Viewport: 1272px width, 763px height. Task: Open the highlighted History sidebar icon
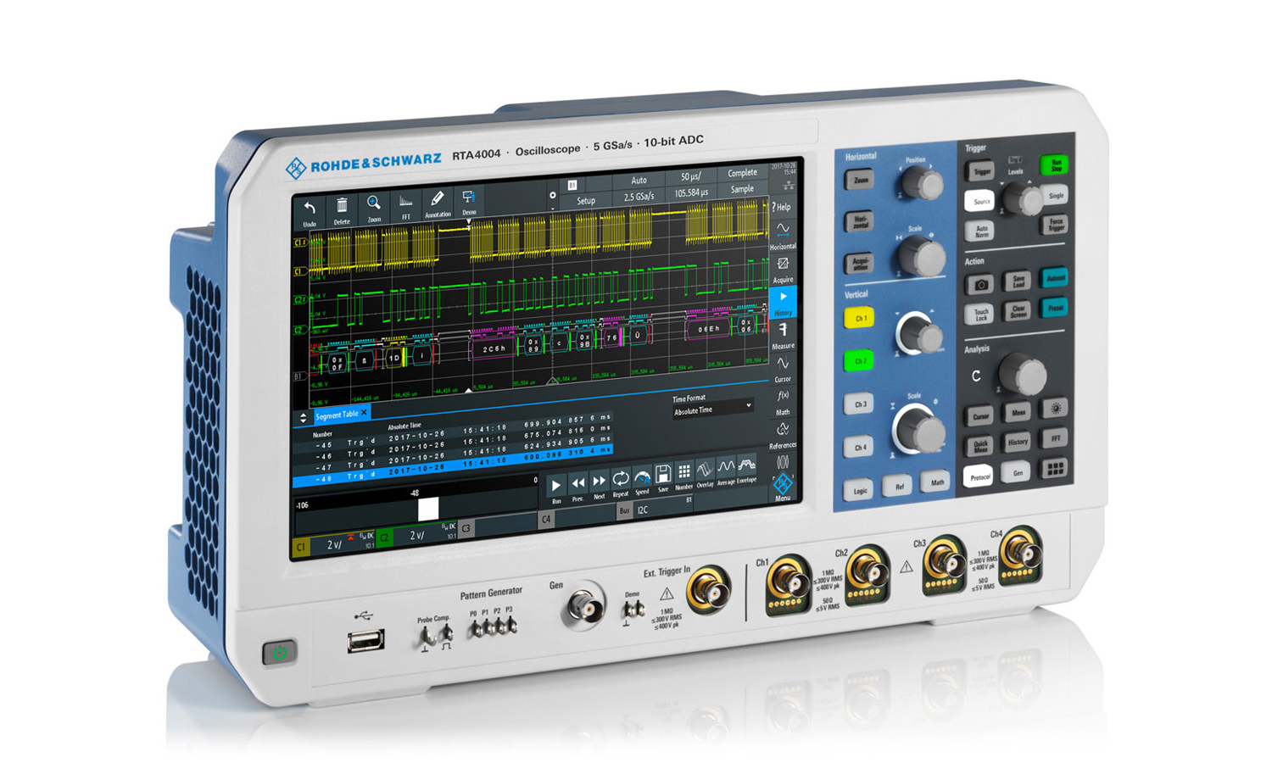[783, 303]
